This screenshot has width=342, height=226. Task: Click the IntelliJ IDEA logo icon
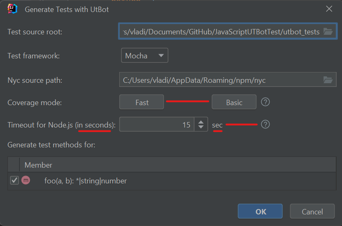[x=12, y=9]
